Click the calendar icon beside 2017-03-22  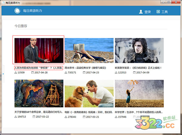coord(34,117)
